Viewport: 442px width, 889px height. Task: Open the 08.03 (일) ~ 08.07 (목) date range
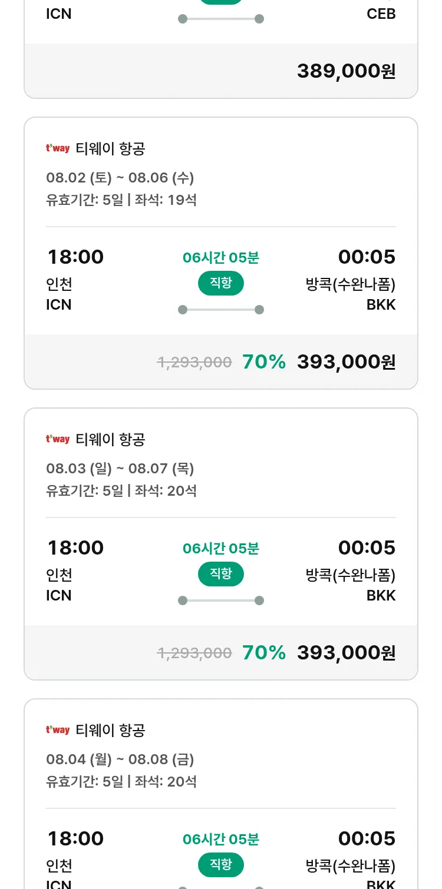[x=120, y=469]
